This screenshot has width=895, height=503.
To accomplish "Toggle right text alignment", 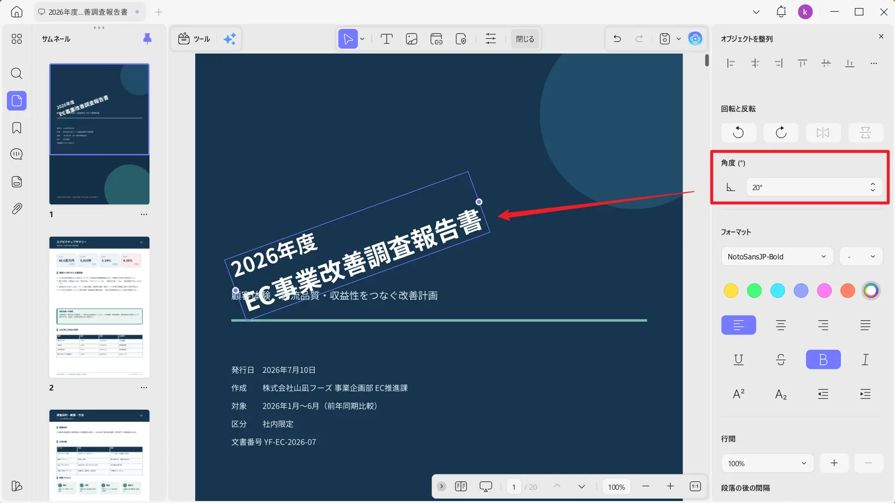I will 823,325.
